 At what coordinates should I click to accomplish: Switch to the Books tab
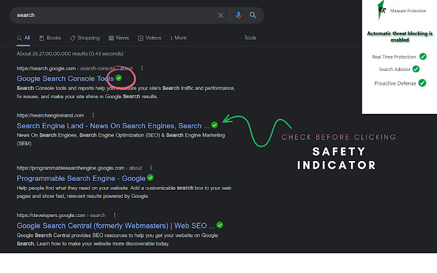pyautogui.click(x=50, y=38)
